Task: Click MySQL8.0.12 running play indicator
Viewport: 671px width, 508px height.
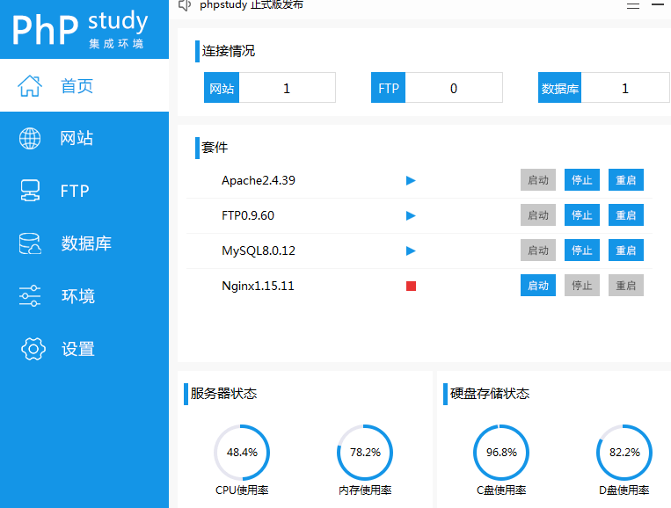Action: [x=411, y=250]
